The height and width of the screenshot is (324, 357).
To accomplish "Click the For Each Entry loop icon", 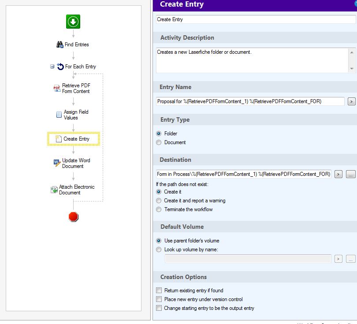I will pos(60,67).
